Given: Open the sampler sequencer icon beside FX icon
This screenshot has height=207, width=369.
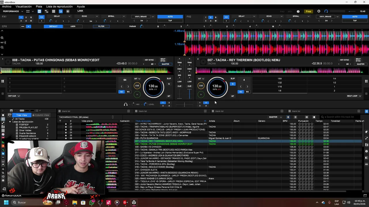Looking at the screenshot, I should click(x=46, y=11).
